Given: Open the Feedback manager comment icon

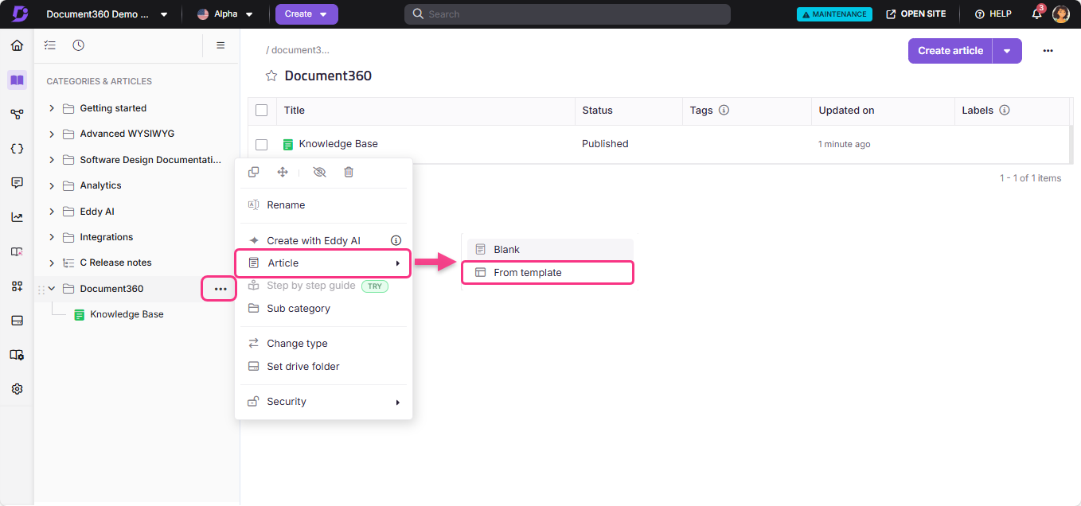Looking at the screenshot, I should click(17, 182).
